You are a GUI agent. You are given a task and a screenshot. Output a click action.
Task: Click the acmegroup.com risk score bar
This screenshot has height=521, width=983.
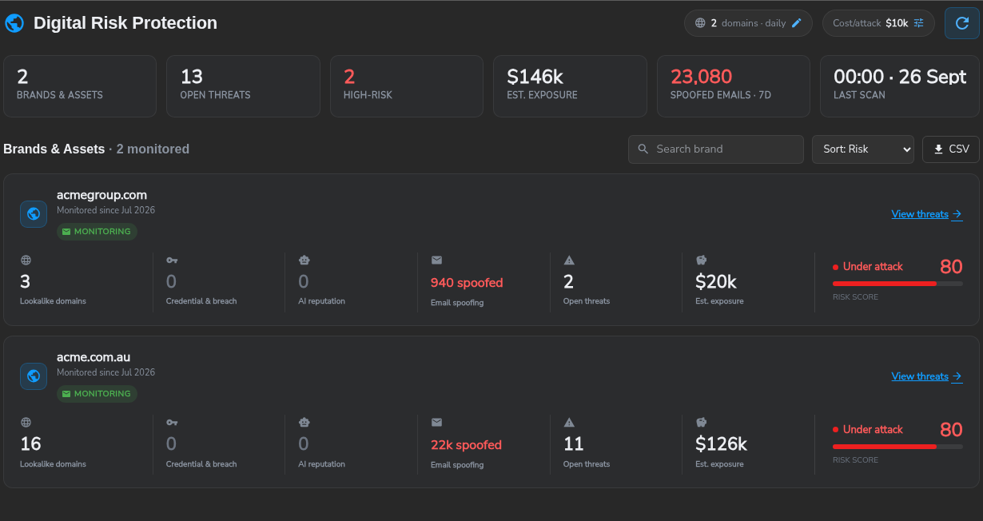[897, 284]
